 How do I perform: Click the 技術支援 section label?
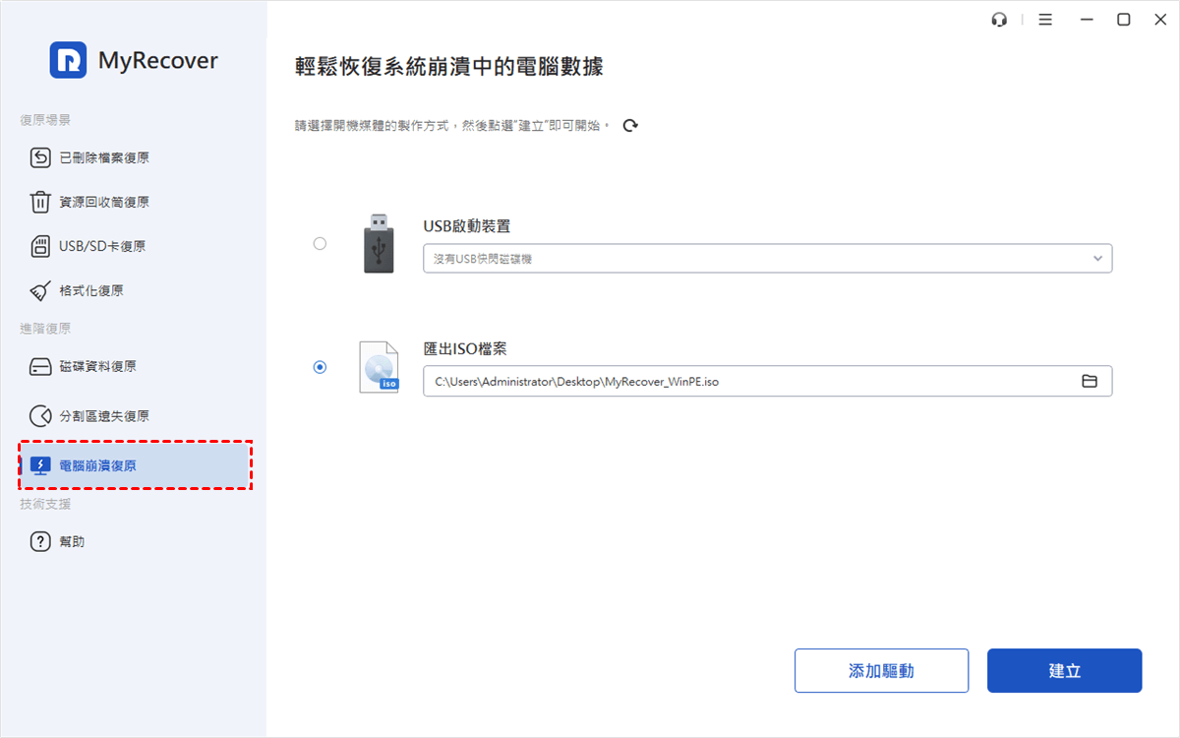pyautogui.click(x=45, y=504)
